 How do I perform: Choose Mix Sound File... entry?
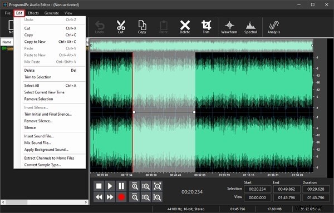(50, 143)
